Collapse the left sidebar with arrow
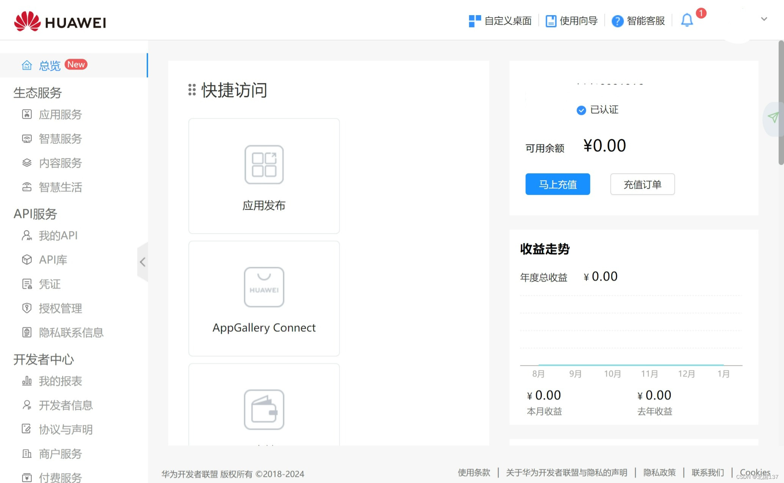This screenshot has width=784, height=483. pos(143,262)
